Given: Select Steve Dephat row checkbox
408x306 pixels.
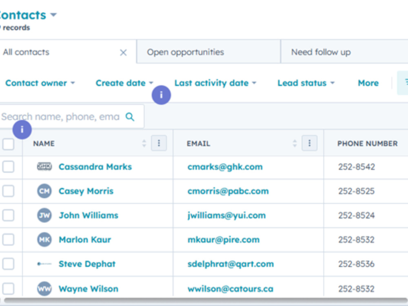Looking at the screenshot, I should [x=8, y=264].
